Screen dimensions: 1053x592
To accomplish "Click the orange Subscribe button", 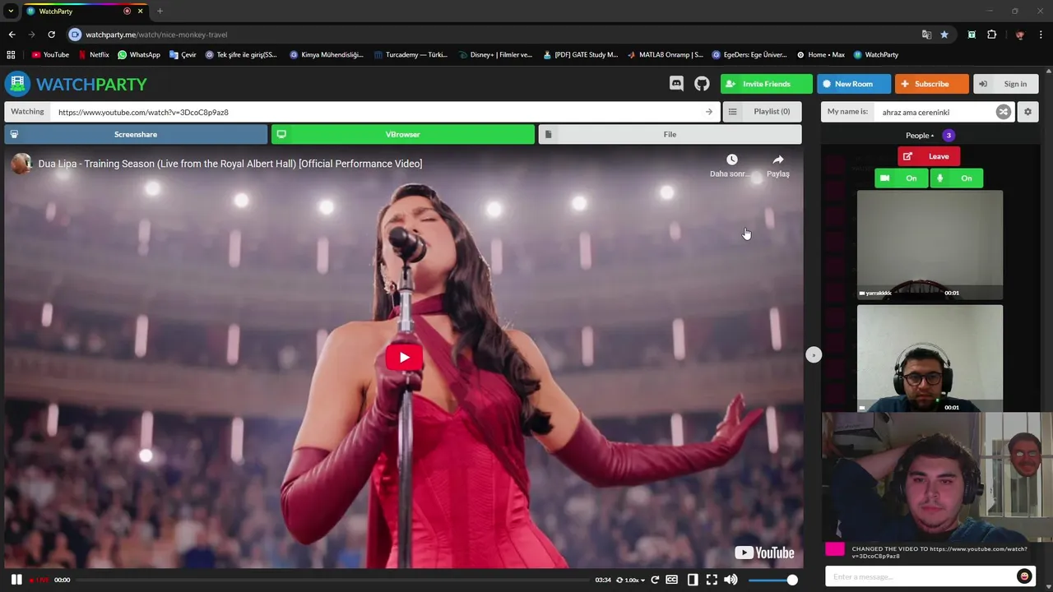I will (931, 84).
